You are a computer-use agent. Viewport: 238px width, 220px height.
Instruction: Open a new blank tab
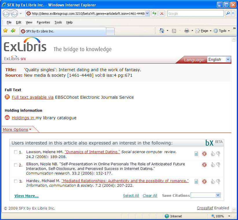click(x=110, y=32)
